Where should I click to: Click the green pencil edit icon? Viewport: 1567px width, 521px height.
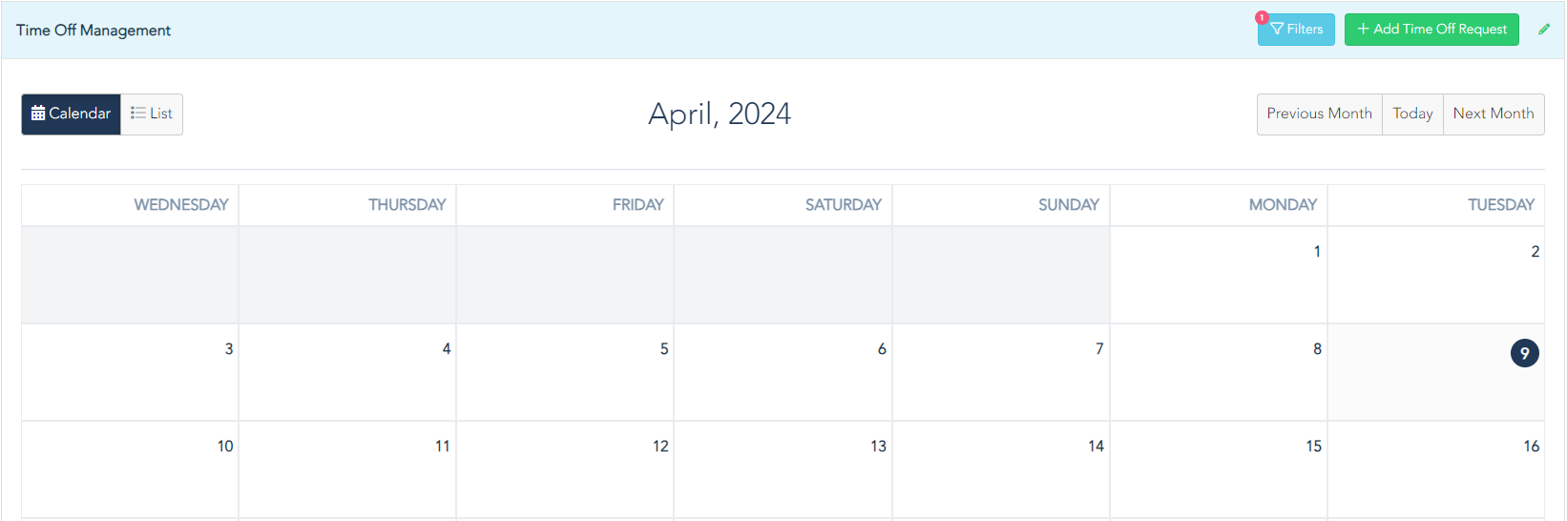1544,30
